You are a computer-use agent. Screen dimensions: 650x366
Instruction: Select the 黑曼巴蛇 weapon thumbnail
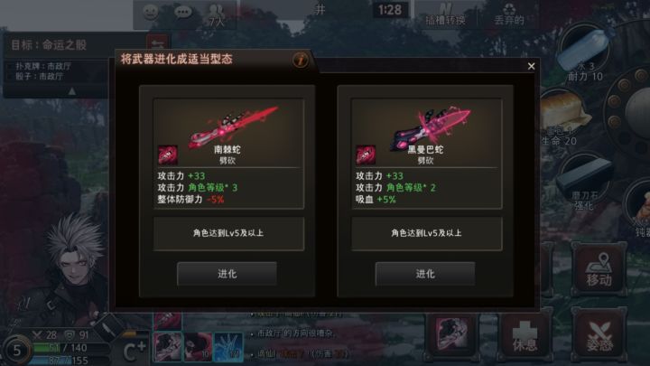[366, 155]
